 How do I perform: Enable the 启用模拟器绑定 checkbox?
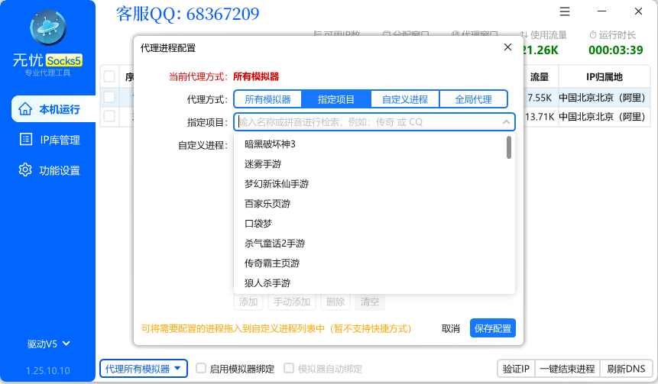201,369
